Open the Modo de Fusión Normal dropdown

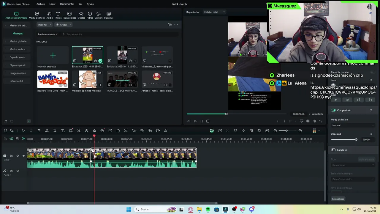pyautogui.click(x=353, y=125)
